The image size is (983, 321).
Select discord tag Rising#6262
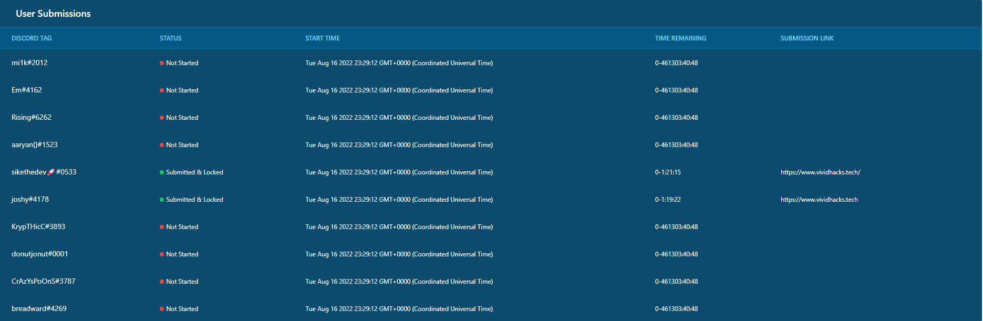click(32, 117)
